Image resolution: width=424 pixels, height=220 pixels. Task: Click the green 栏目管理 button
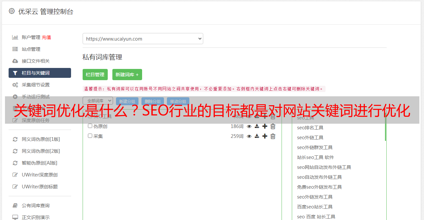click(x=95, y=75)
